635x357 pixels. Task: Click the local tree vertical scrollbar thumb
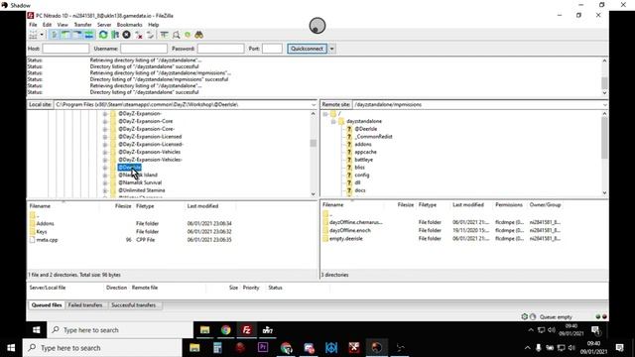(313, 143)
